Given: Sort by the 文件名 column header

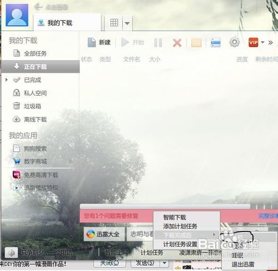Looking at the screenshot, I should tap(132, 59).
